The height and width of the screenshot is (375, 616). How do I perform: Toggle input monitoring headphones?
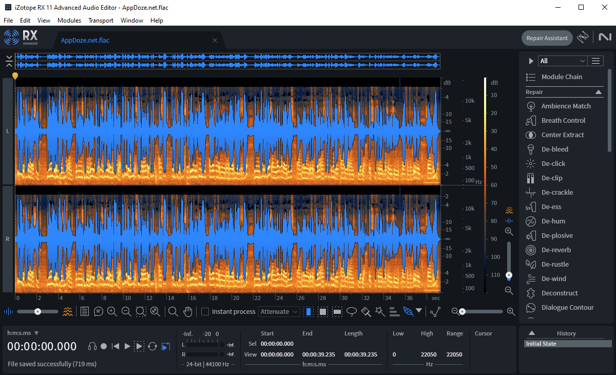click(x=92, y=346)
